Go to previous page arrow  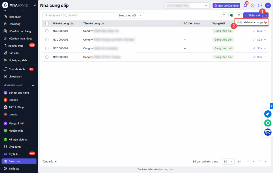pos(254,161)
